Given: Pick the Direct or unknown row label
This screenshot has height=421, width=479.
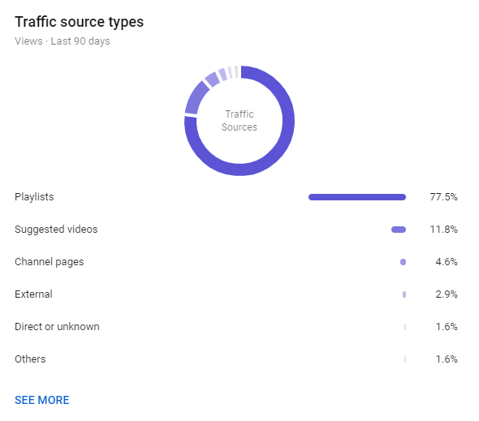Looking at the screenshot, I should coord(57,327).
